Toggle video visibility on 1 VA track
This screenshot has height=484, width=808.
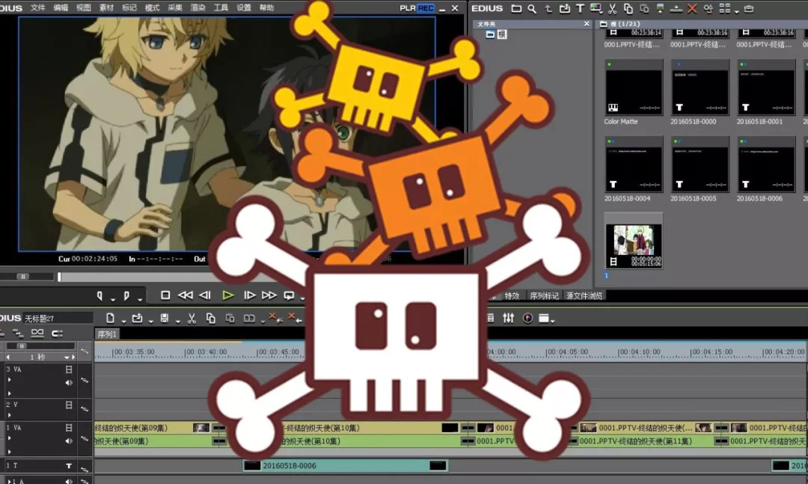tap(69, 428)
